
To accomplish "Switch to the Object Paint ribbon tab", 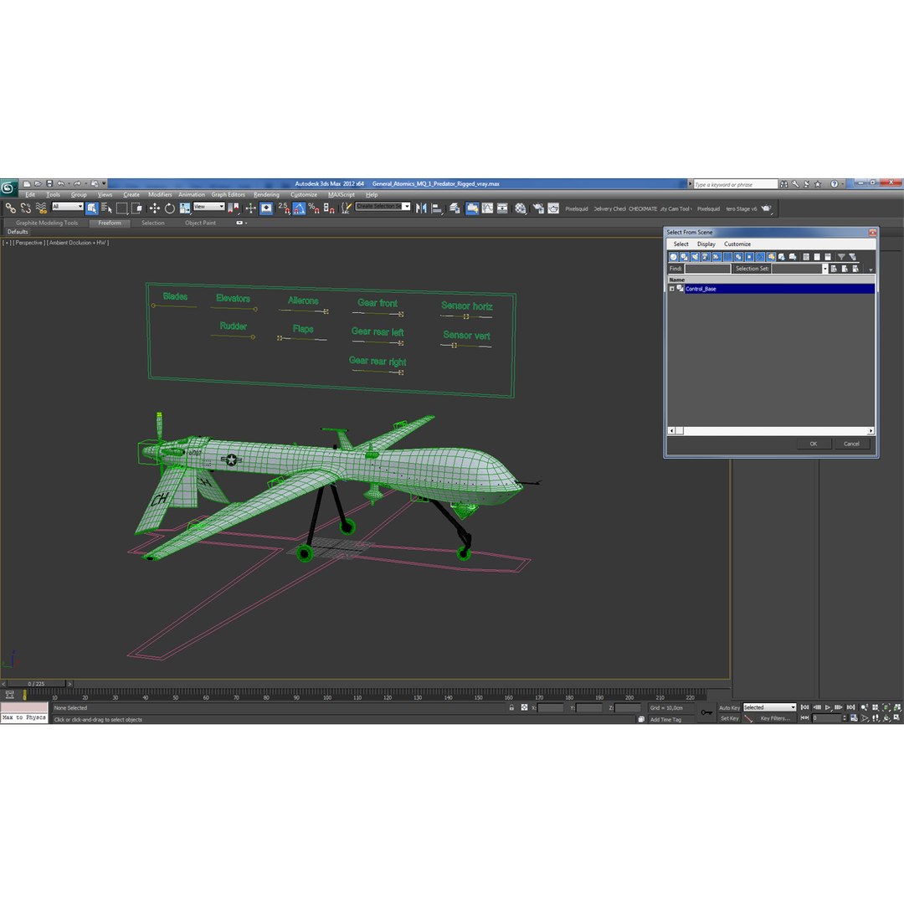I will tap(200, 223).
